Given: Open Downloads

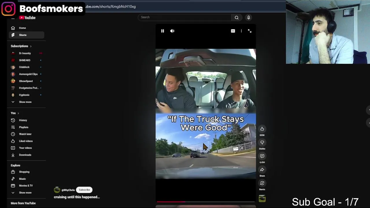Looking at the screenshot, I should click(25, 155).
